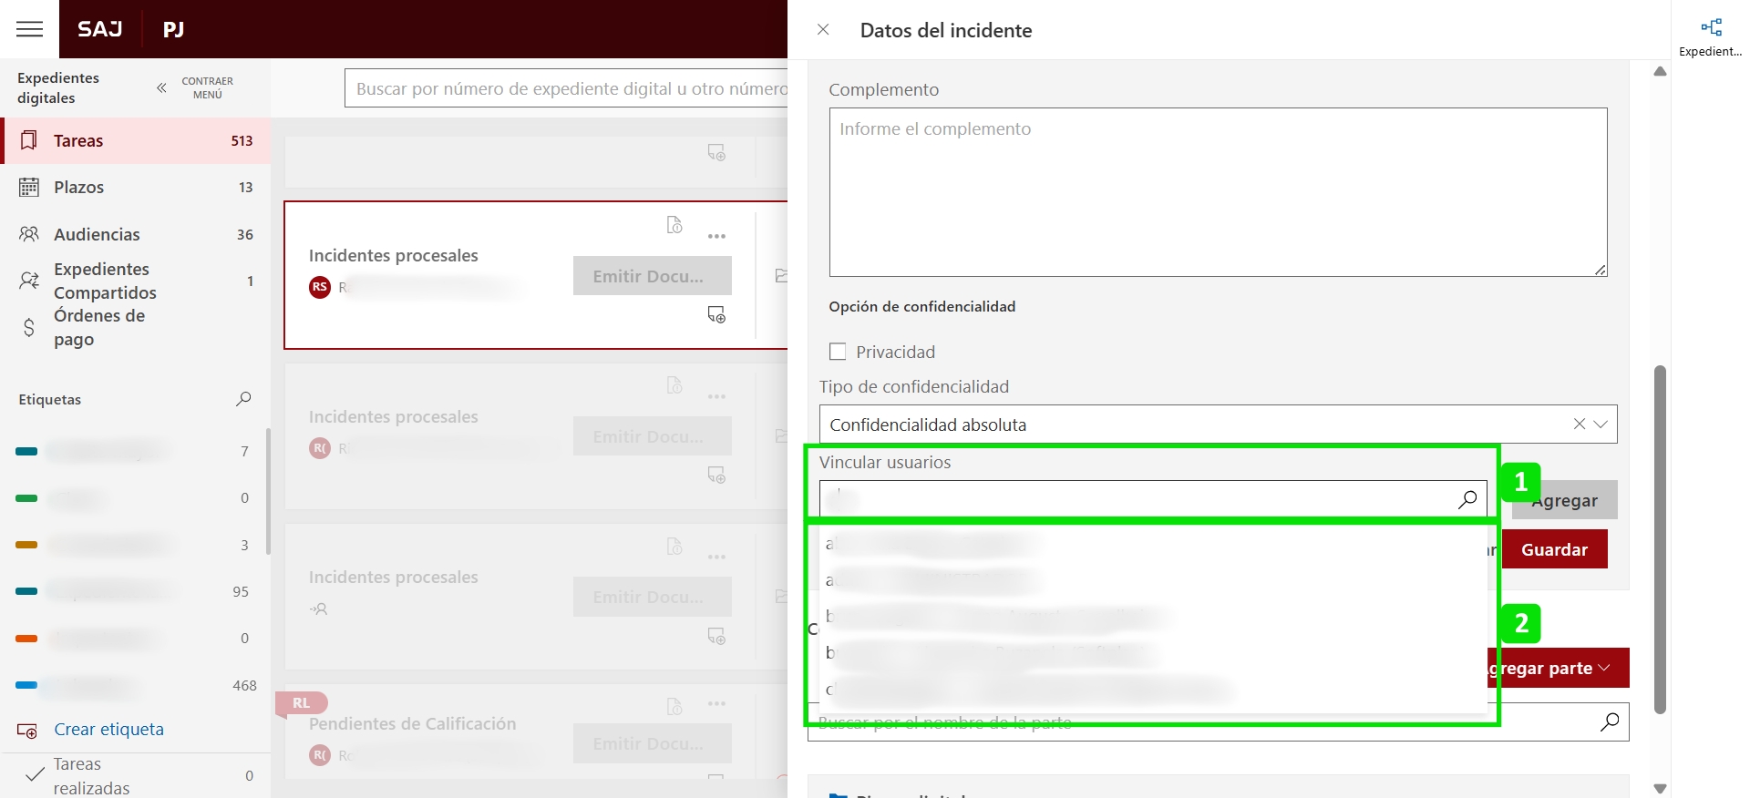Click the Guardar button

[1554, 549]
